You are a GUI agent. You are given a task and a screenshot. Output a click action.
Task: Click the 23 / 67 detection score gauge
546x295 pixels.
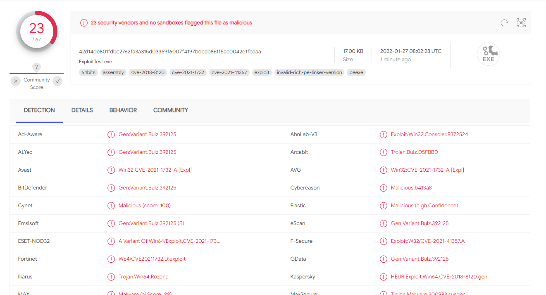tap(37, 31)
